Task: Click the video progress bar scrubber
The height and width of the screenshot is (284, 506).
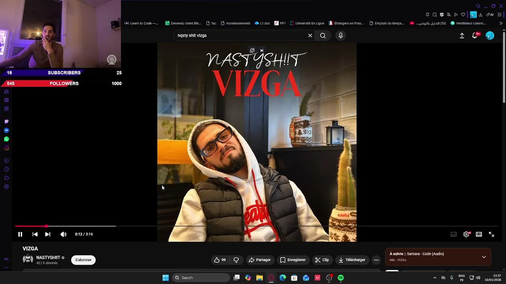Action: click(x=46, y=226)
